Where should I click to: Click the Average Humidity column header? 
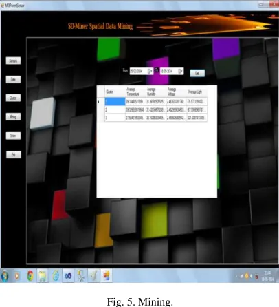pyautogui.click(x=156, y=92)
